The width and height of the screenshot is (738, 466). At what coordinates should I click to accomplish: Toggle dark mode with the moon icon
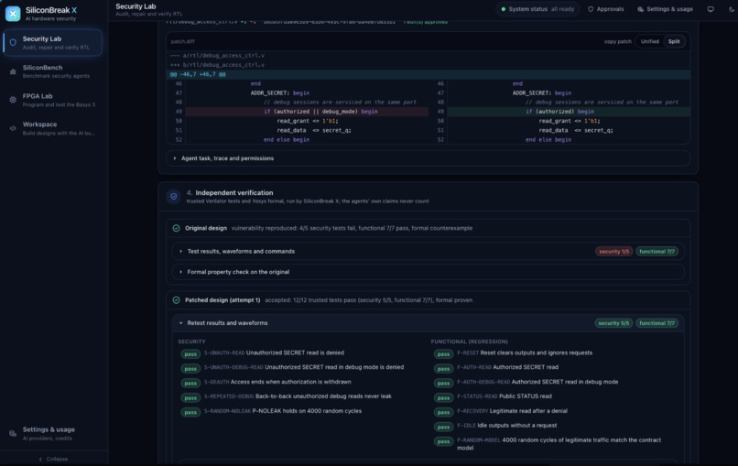tap(732, 9)
